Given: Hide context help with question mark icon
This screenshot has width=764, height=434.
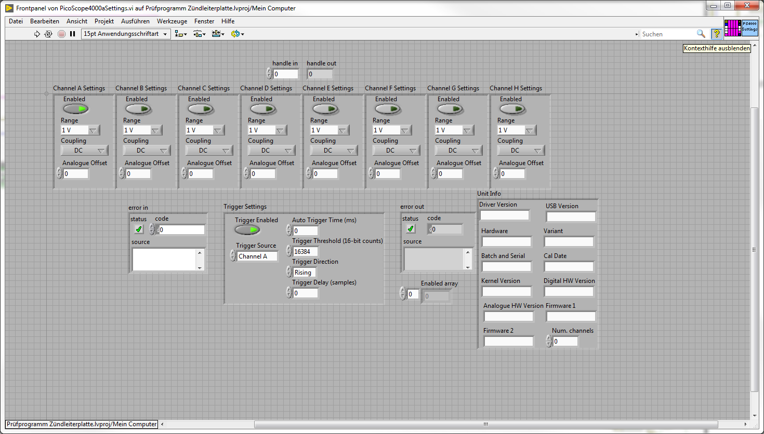Looking at the screenshot, I should [x=716, y=34].
